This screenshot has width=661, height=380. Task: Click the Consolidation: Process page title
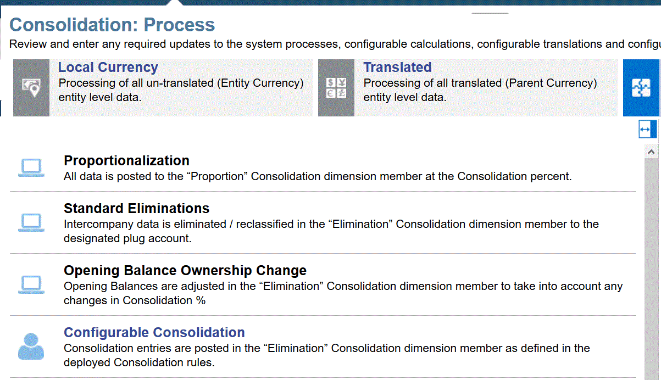tap(112, 25)
